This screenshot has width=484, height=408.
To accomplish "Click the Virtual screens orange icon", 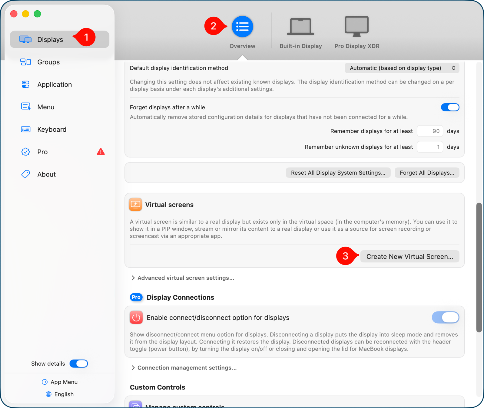I will click(135, 205).
